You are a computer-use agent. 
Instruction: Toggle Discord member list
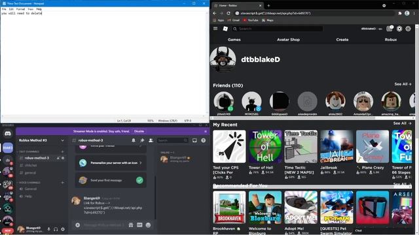coord(151,140)
